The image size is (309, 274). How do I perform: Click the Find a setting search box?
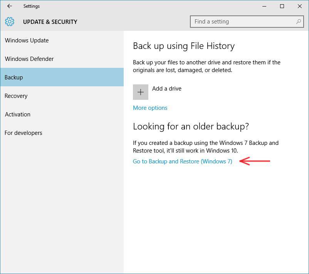tap(247, 22)
